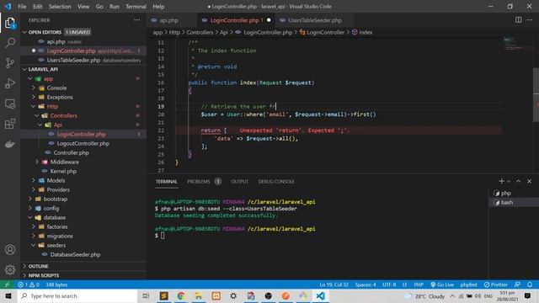
Task: Click the Prettier status bar item
Action: (496, 284)
